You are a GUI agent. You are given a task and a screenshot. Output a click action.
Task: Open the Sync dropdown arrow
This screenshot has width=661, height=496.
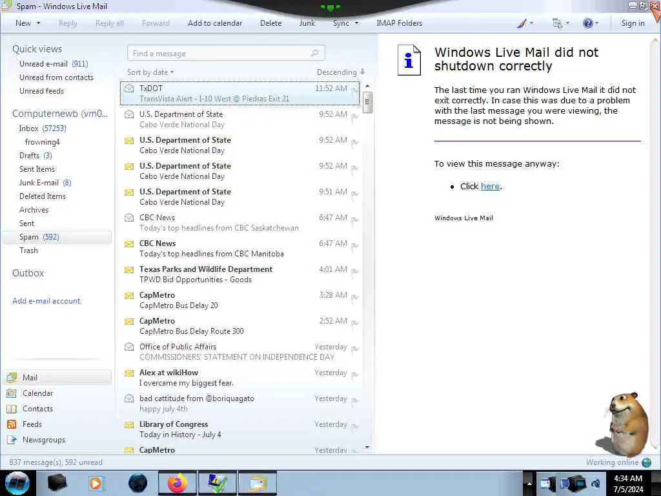click(356, 23)
